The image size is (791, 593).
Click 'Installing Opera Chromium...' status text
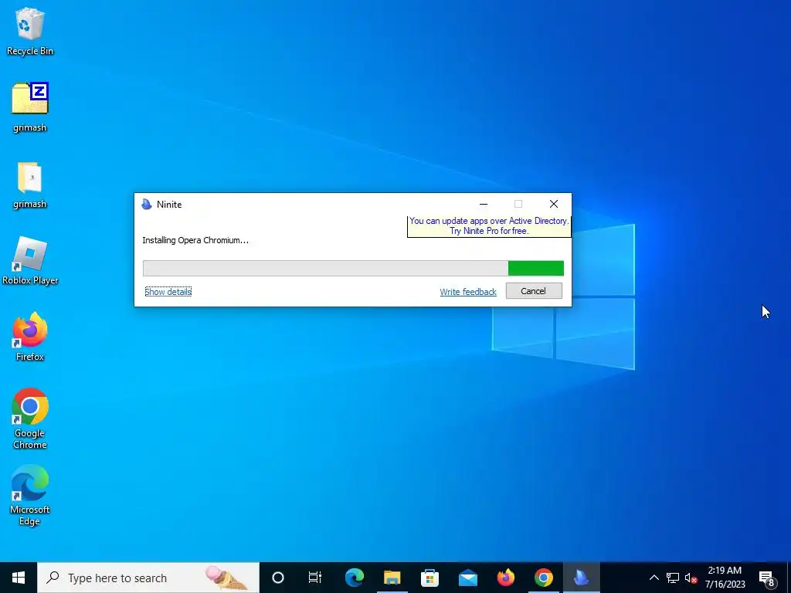195,240
